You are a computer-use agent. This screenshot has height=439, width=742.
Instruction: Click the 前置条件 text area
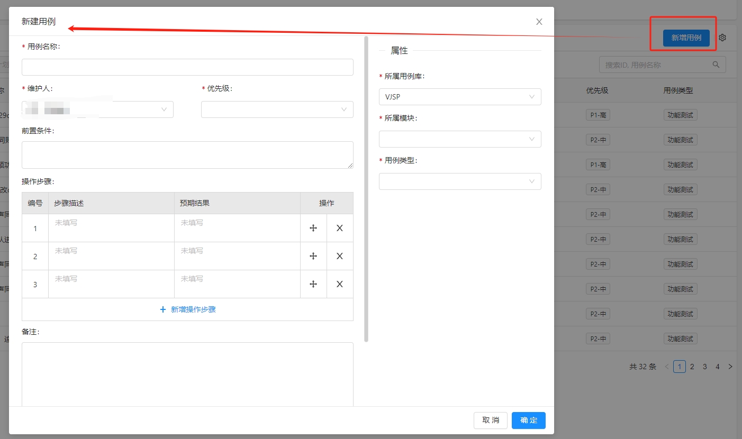tap(187, 155)
